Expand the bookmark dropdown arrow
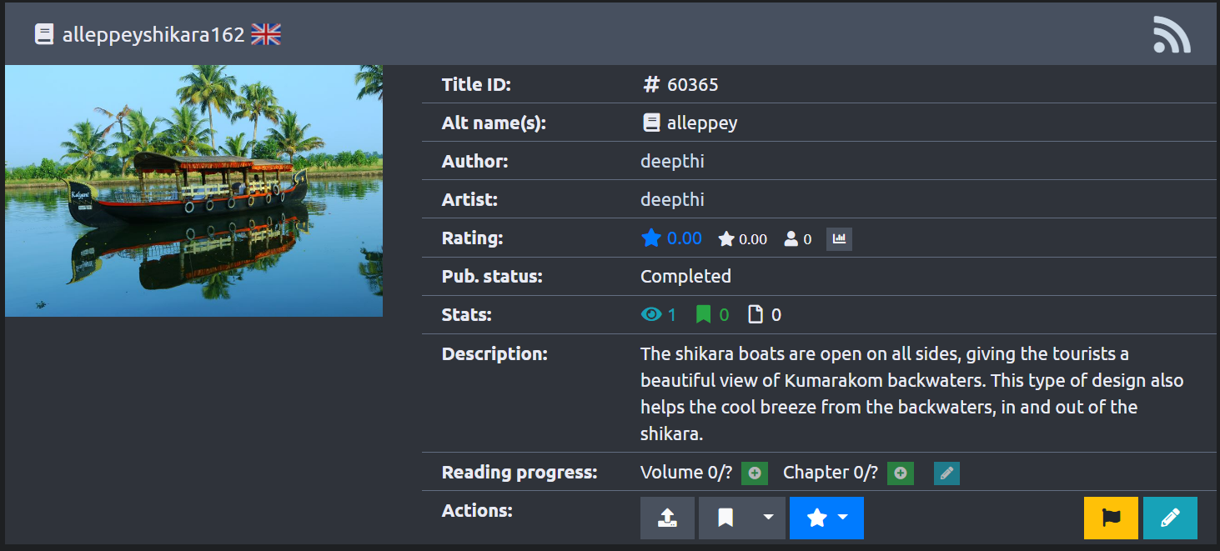This screenshot has width=1220, height=551. [768, 518]
